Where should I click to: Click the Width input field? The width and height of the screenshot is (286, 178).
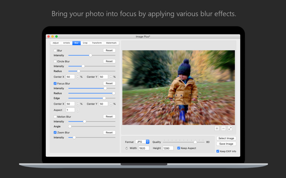click(x=144, y=148)
